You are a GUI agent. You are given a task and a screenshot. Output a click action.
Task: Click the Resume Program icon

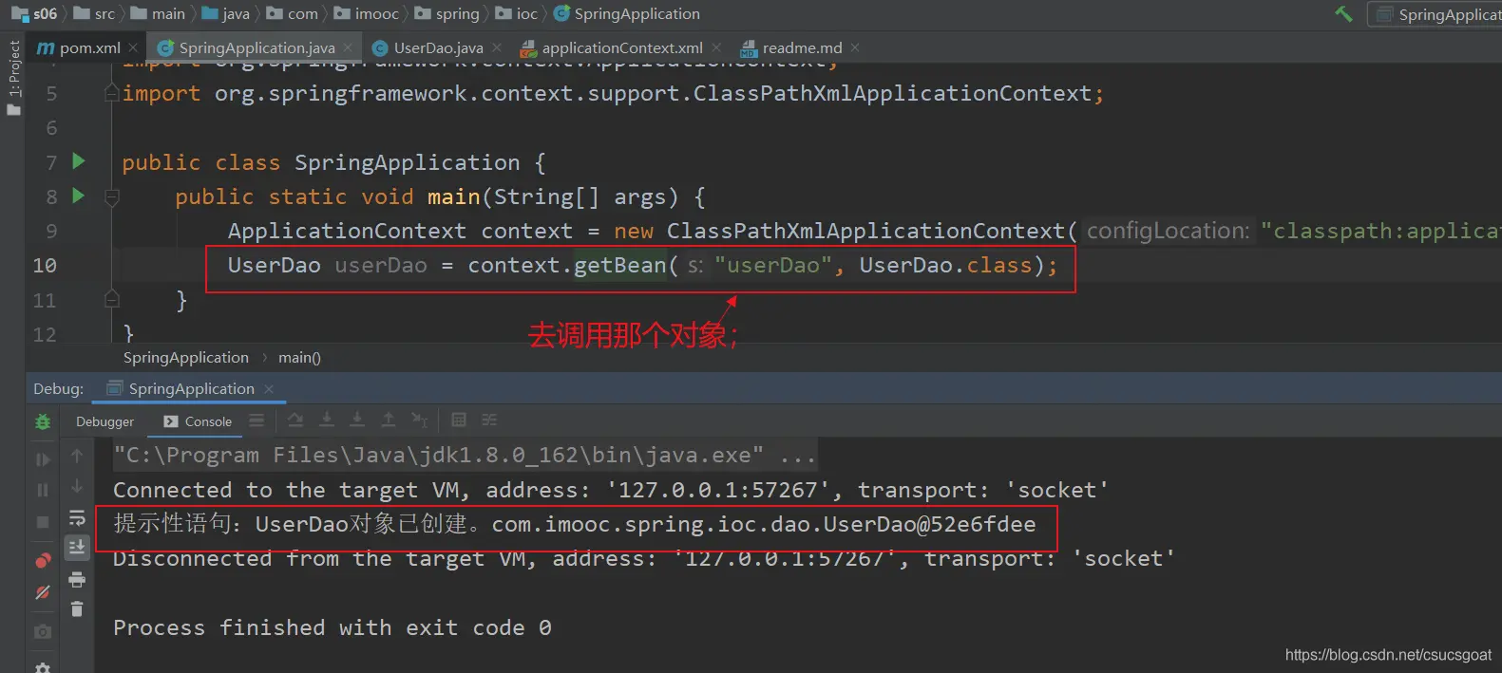click(43, 459)
